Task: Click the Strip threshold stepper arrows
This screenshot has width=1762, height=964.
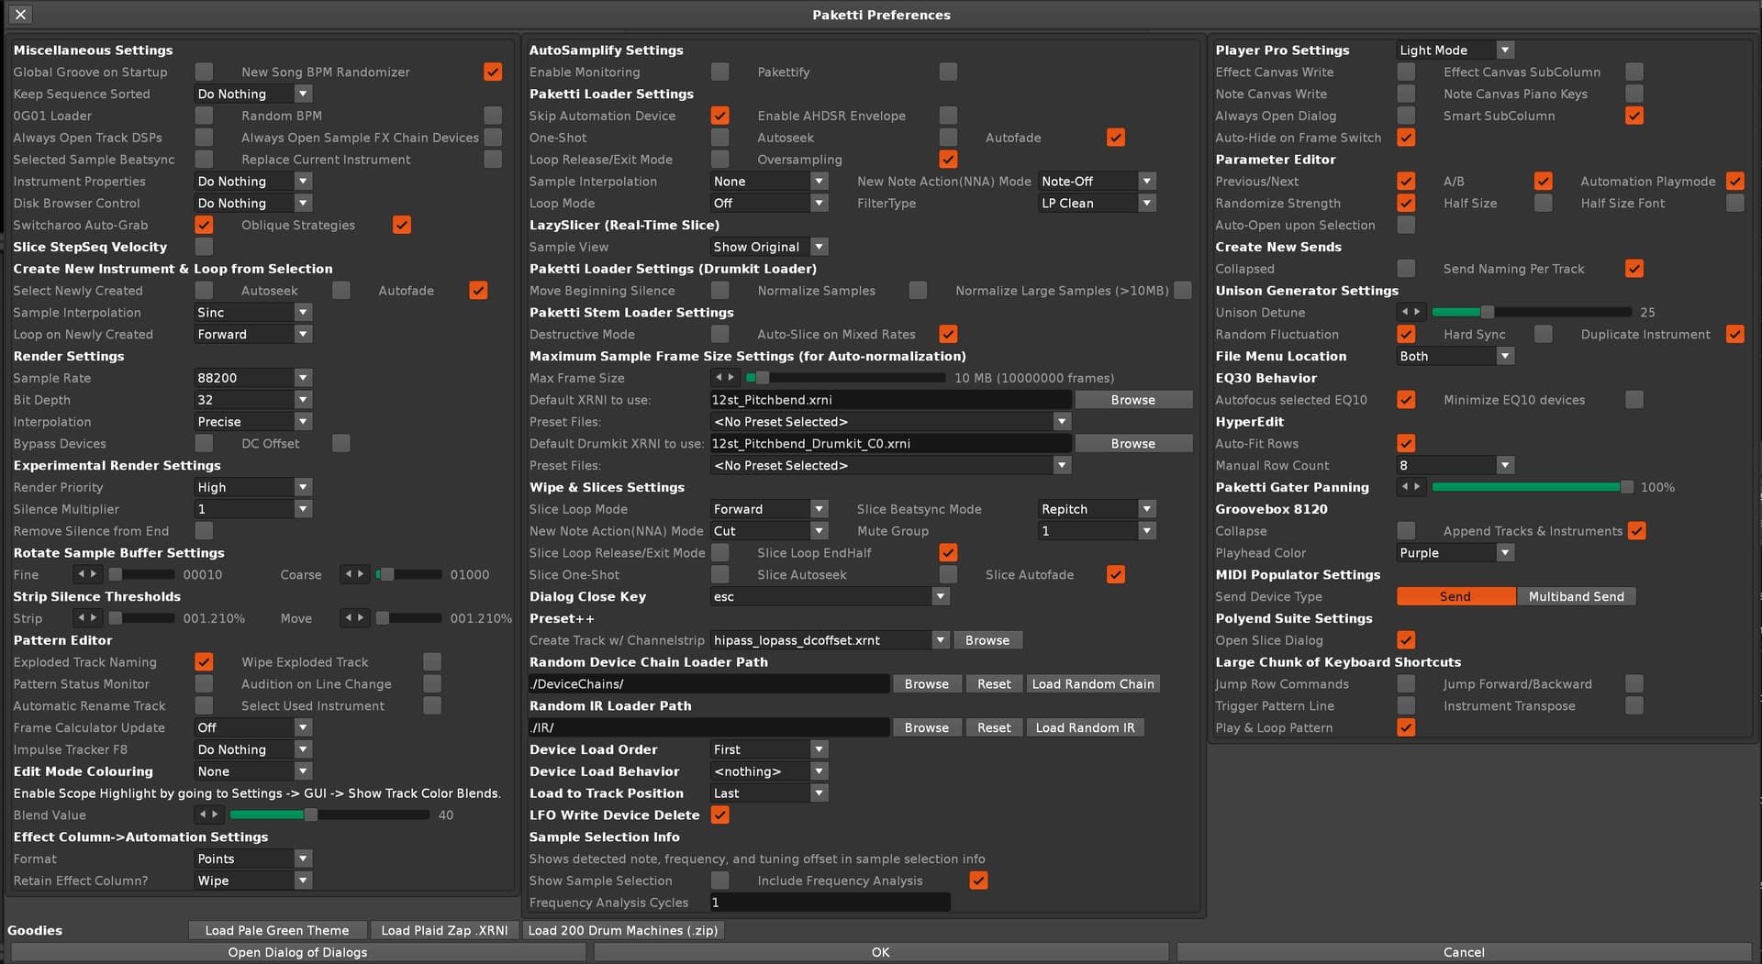Action: 87,618
